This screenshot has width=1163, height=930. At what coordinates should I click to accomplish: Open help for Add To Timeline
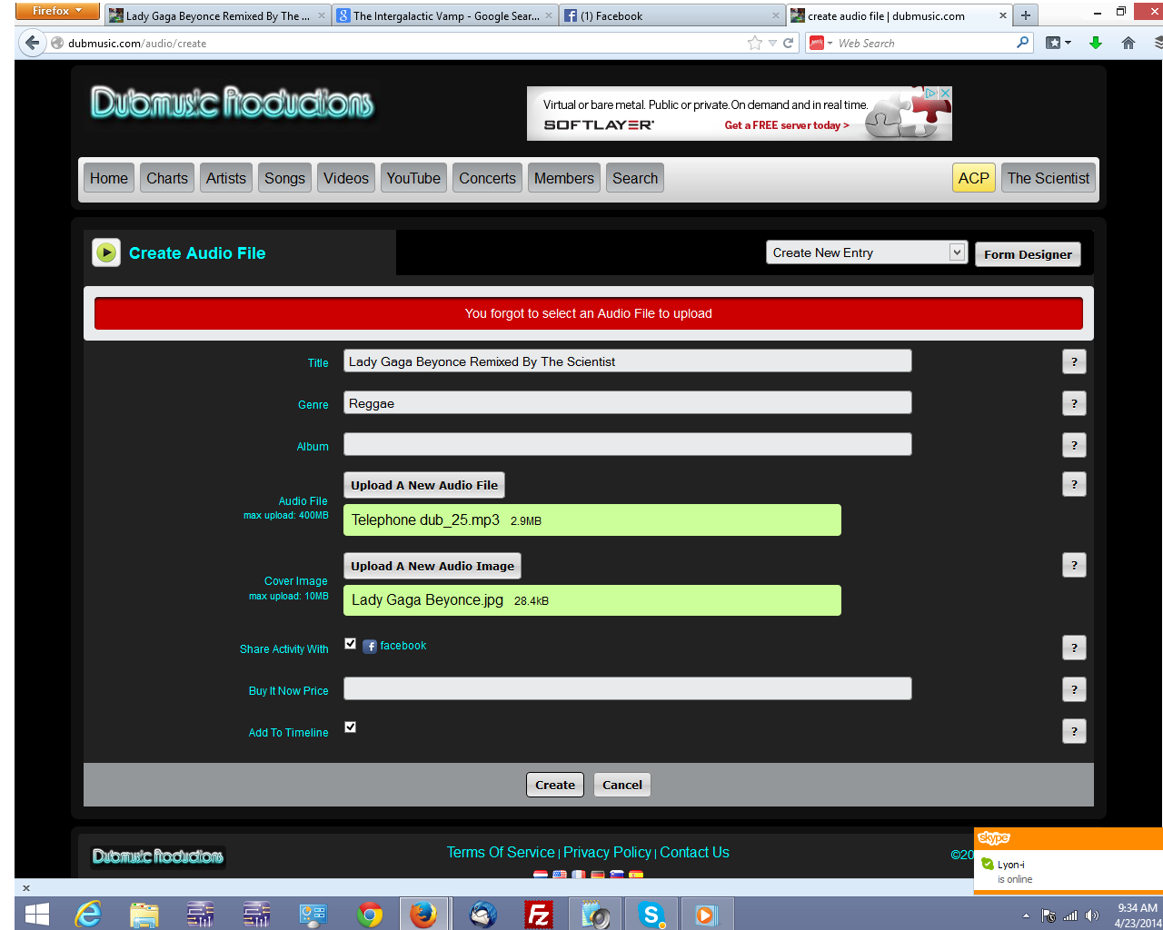point(1074,731)
